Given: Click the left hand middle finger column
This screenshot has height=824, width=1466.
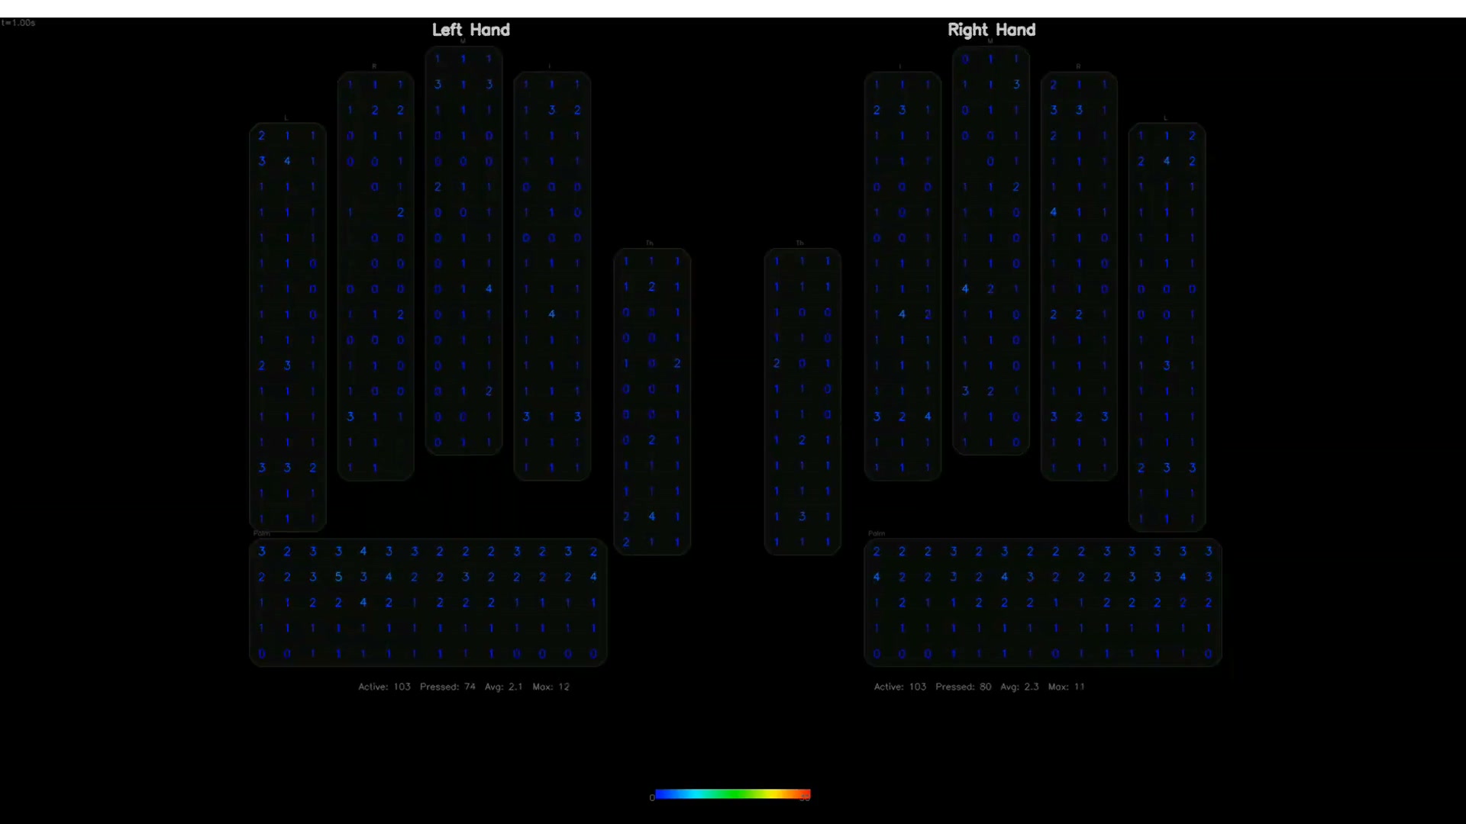Looking at the screenshot, I should click(463, 250).
